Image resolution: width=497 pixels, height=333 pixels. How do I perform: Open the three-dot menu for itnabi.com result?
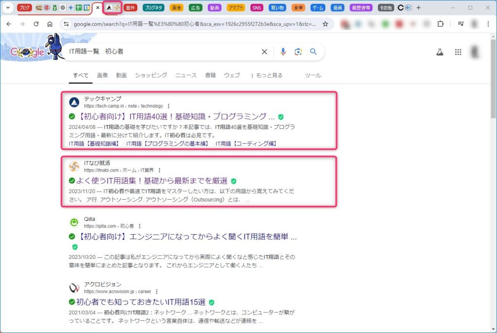159,170
